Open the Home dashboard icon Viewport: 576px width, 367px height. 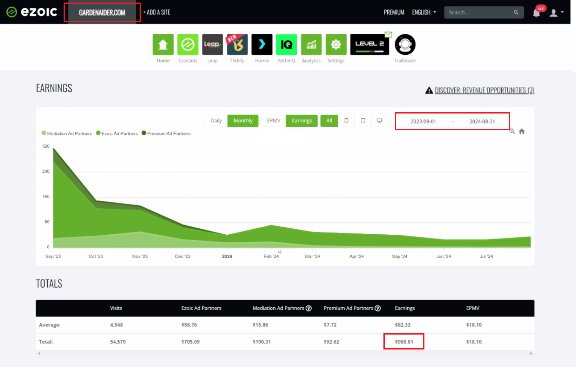pyautogui.click(x=163, y=44)
